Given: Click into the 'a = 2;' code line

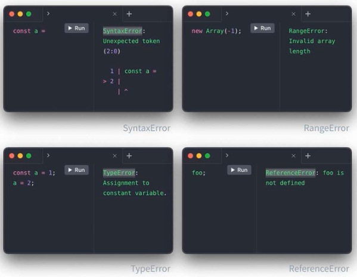Looking at the screenshot, I should (x=23, y=183).
